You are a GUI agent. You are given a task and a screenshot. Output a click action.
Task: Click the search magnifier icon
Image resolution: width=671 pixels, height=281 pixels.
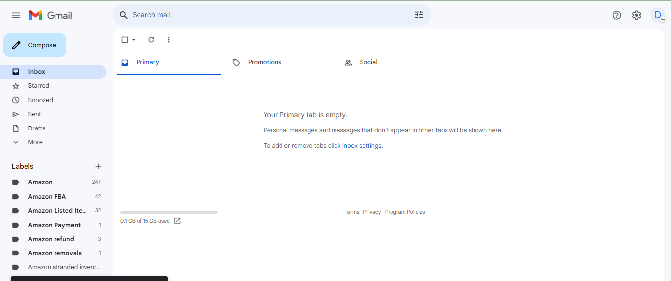point(124,15)
